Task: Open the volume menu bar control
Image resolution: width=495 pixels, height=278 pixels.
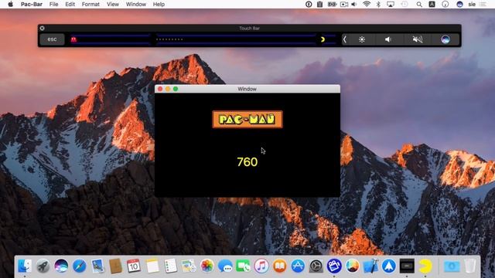Action: [354, 4]
